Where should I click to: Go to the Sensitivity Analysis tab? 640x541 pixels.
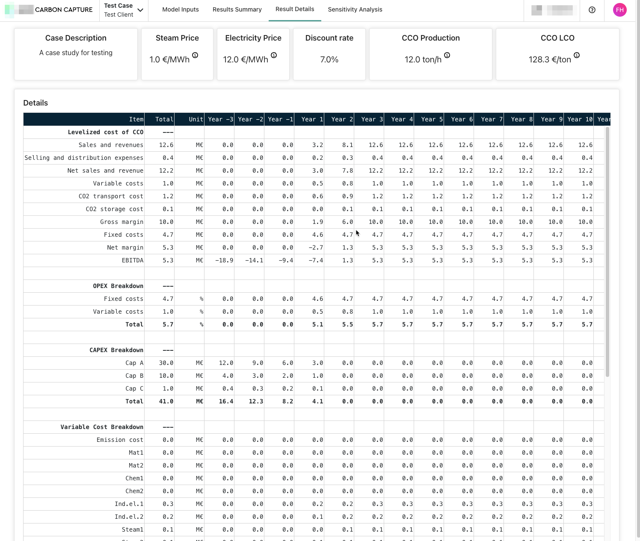[x=355, y=9]
